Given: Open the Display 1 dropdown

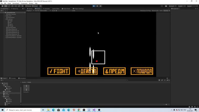Looking at the screenshot, I should [30, 11].
